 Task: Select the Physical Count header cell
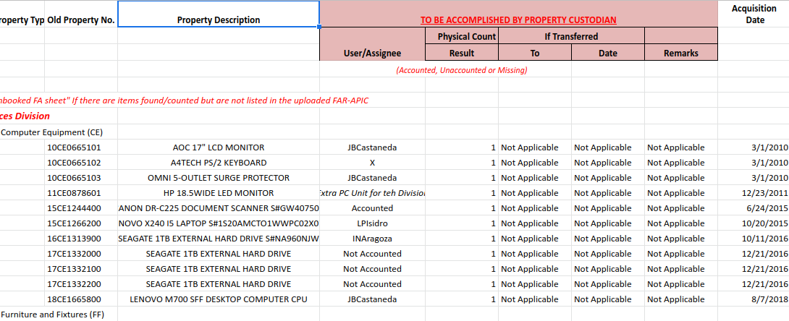[x=462, y=36]
